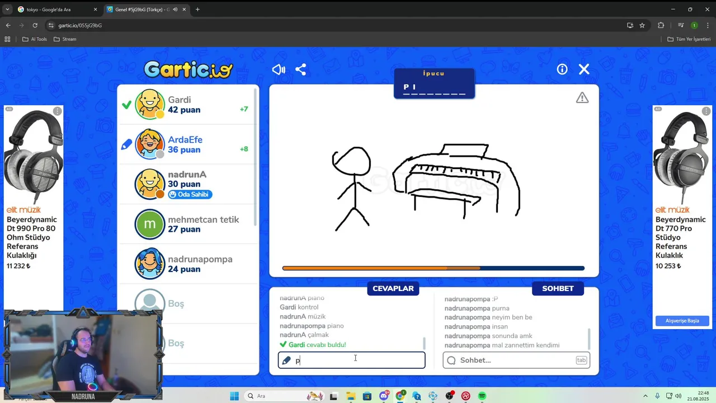Image resolution: width=716 pixels, height=403 pixels.
Task: Go back in browser history
Action: tap(8, 25)
